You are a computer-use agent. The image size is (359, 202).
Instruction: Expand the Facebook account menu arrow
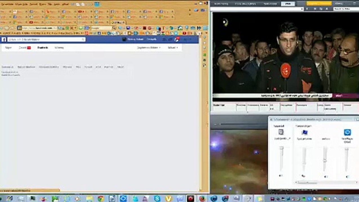[x=190, y=40]
